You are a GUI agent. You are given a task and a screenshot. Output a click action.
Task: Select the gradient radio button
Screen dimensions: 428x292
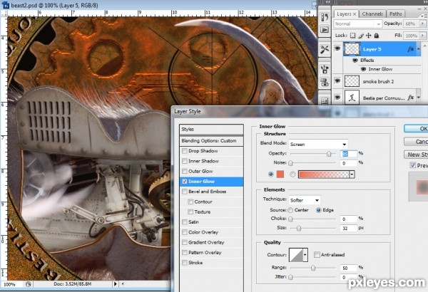click(x=292, y=174)
